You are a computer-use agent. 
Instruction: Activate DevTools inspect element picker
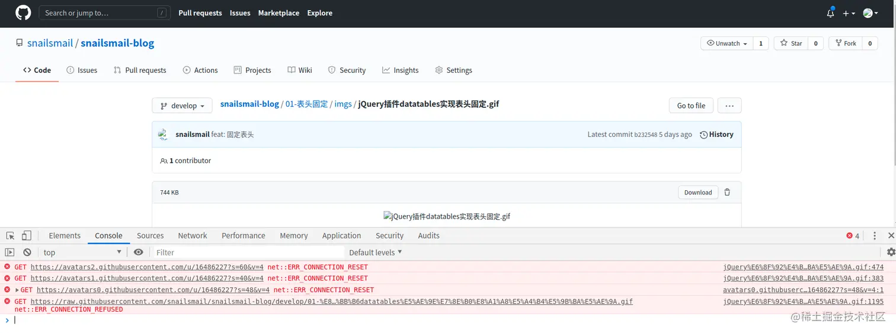tap(11, 235)
